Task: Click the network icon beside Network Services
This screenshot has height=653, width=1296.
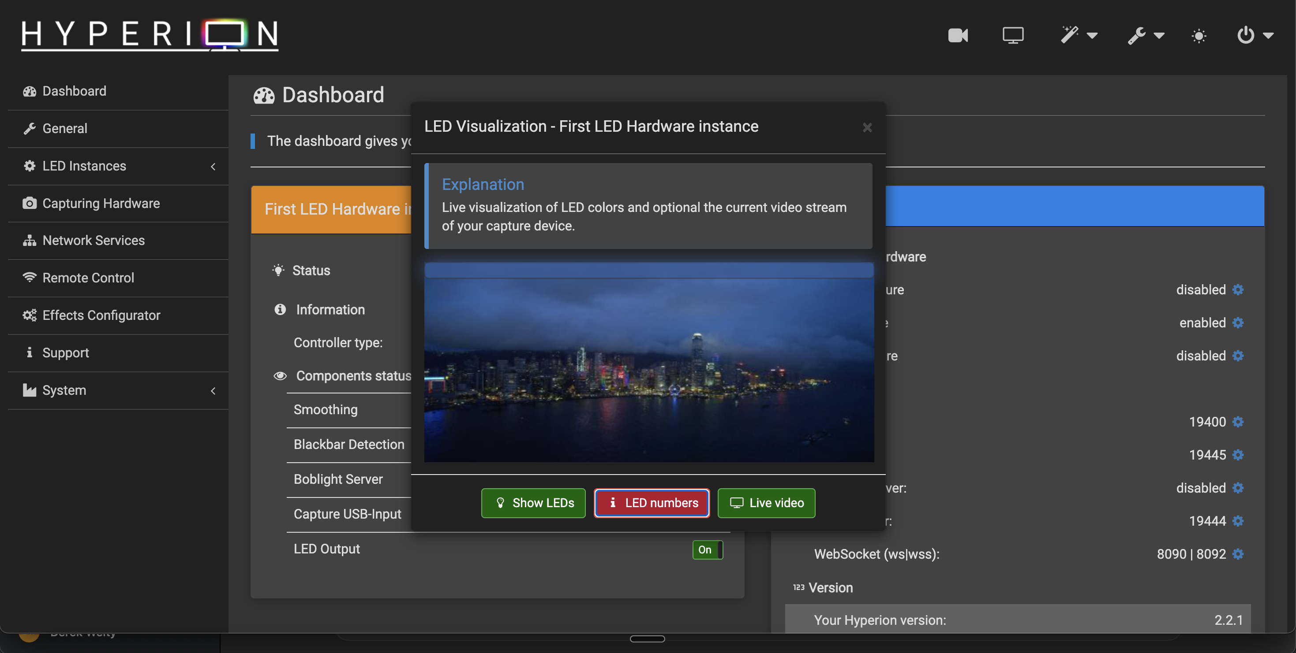Action: point(30,240)
